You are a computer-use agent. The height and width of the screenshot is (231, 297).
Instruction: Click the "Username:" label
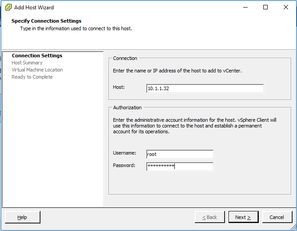click(124, 153)
